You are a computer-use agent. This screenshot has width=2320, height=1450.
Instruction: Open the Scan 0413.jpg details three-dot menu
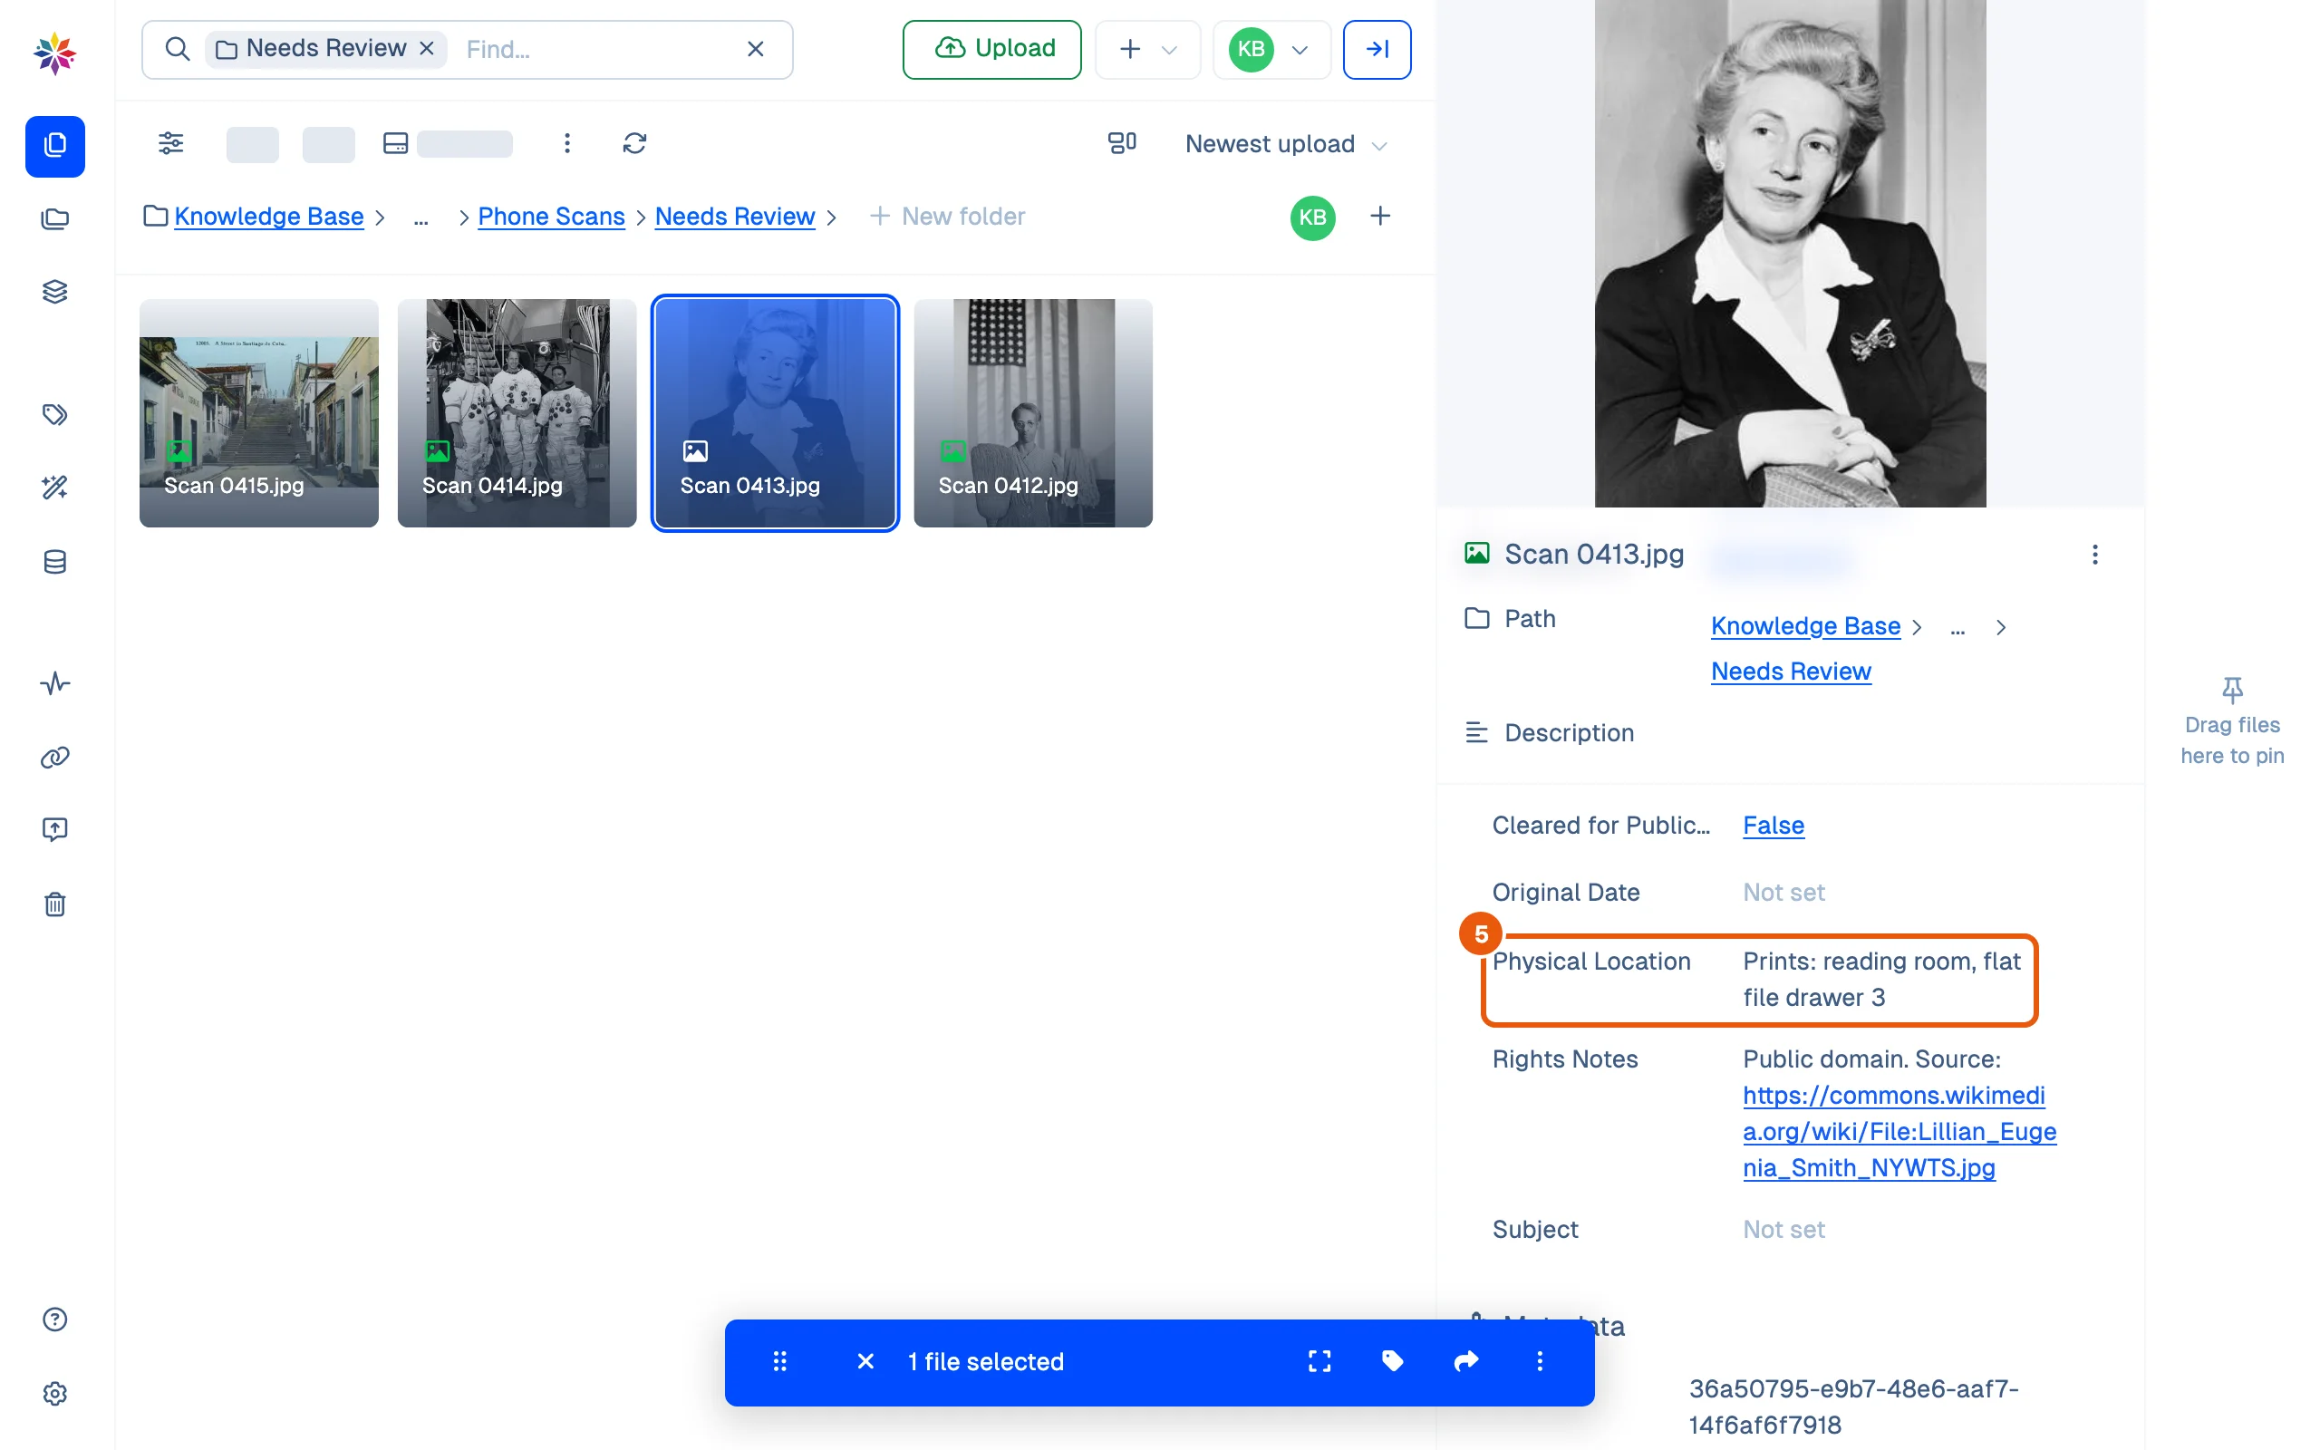(2094, 555)
